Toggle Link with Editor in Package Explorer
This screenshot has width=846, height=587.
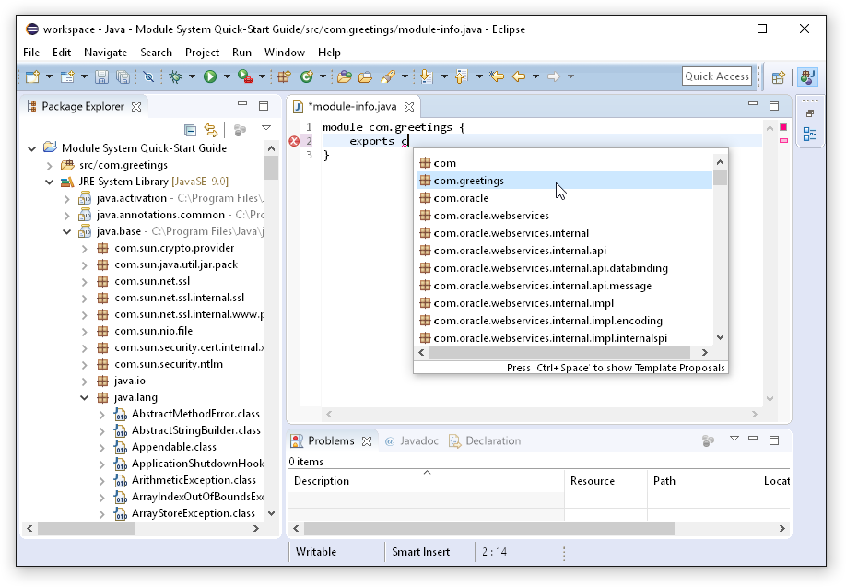click(x=211, y=130)
